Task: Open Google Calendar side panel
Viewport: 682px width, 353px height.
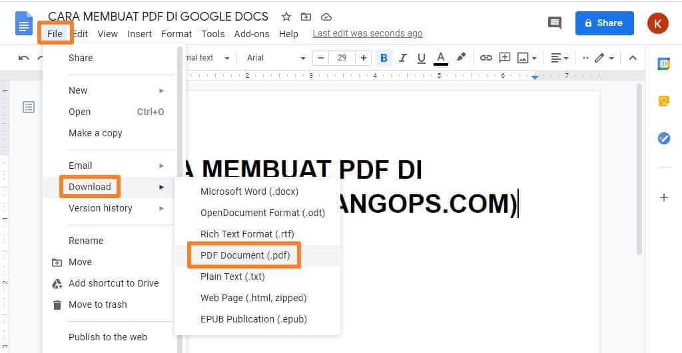Action: (664, 64)
